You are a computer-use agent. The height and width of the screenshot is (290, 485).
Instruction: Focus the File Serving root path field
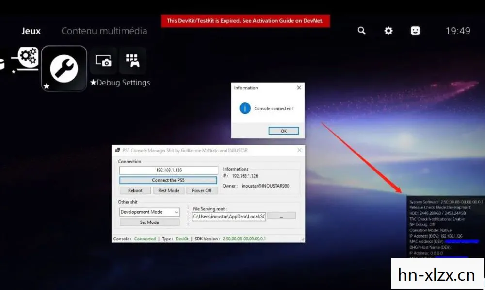click(228, 216)
